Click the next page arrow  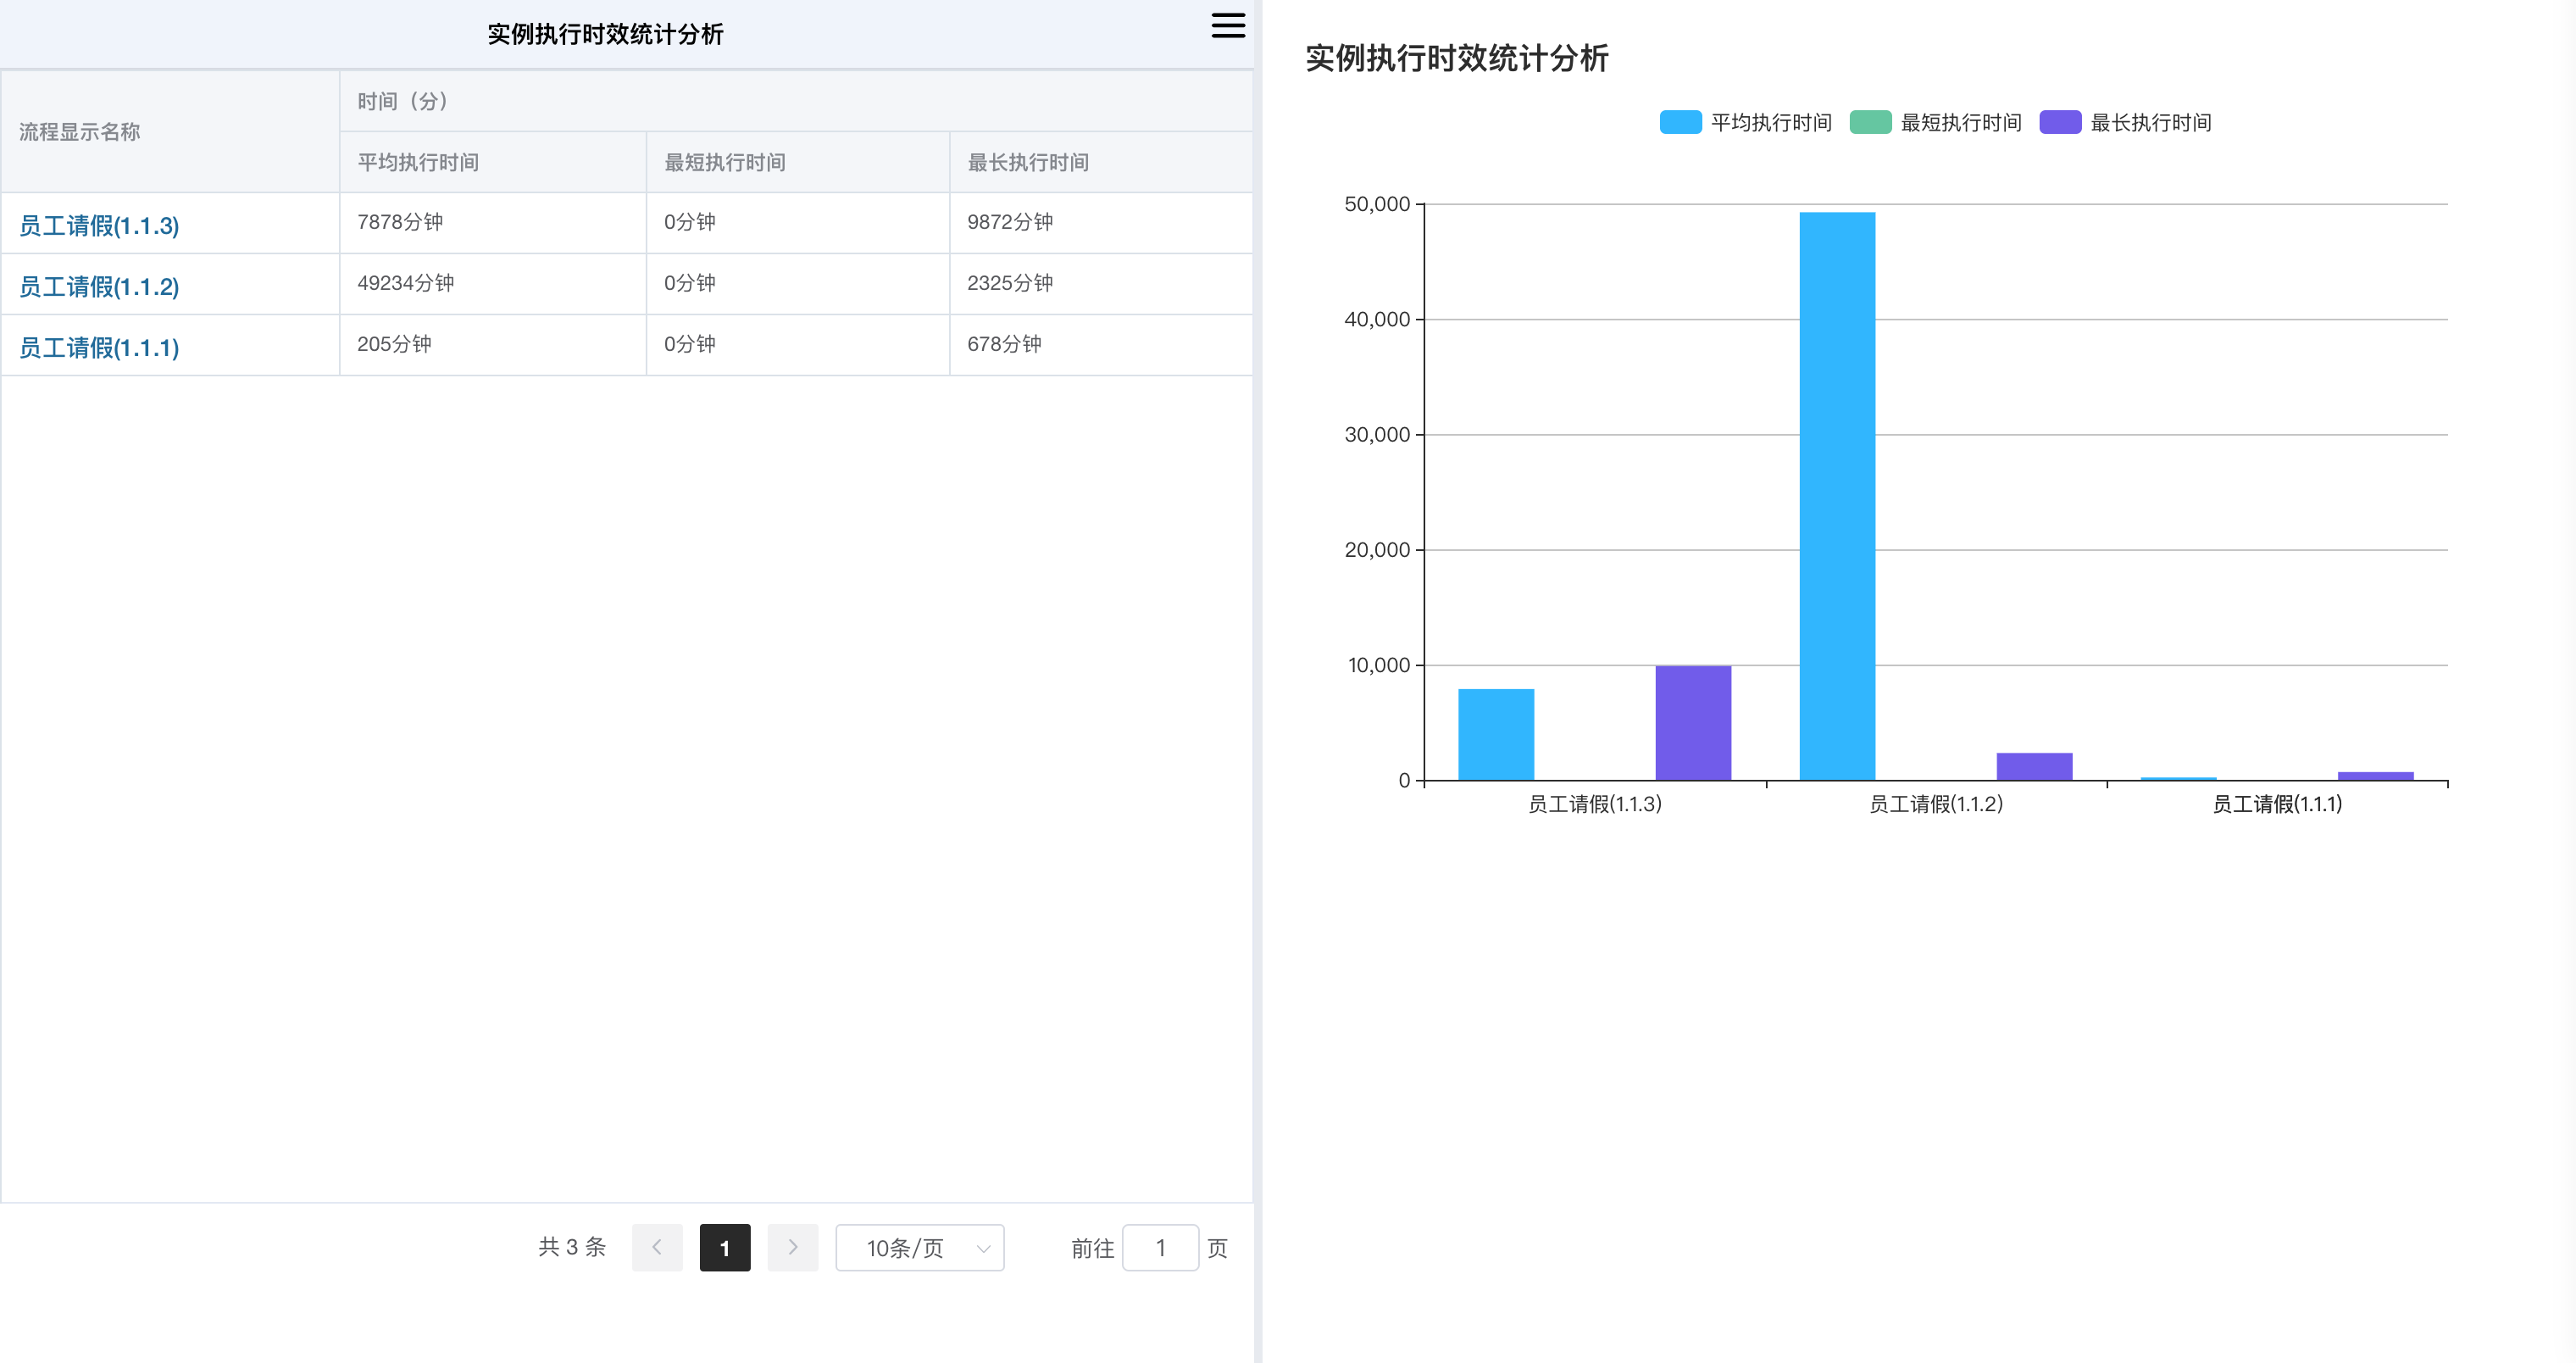pos(792,1247)
